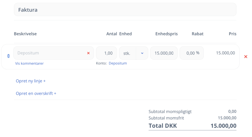Open the unit dropdown chevron

pyautogui.click(x=142, y=53)
